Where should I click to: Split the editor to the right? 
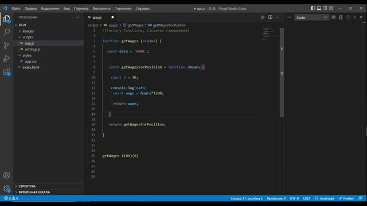[x=270, y=17]
